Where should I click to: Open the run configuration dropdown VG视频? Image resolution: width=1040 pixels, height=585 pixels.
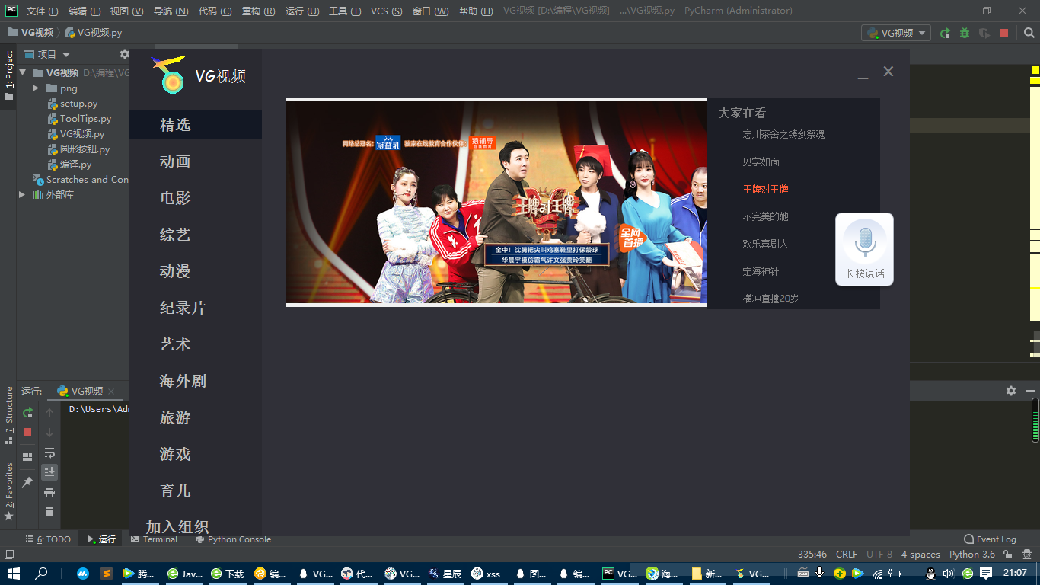pos(896,33)
